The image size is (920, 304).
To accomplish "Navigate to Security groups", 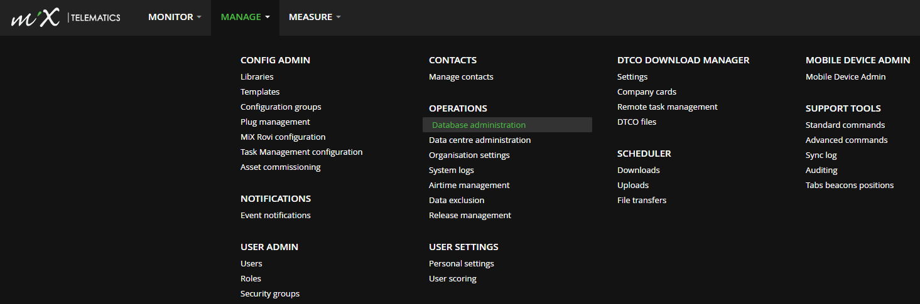I will tap(270, 294).
